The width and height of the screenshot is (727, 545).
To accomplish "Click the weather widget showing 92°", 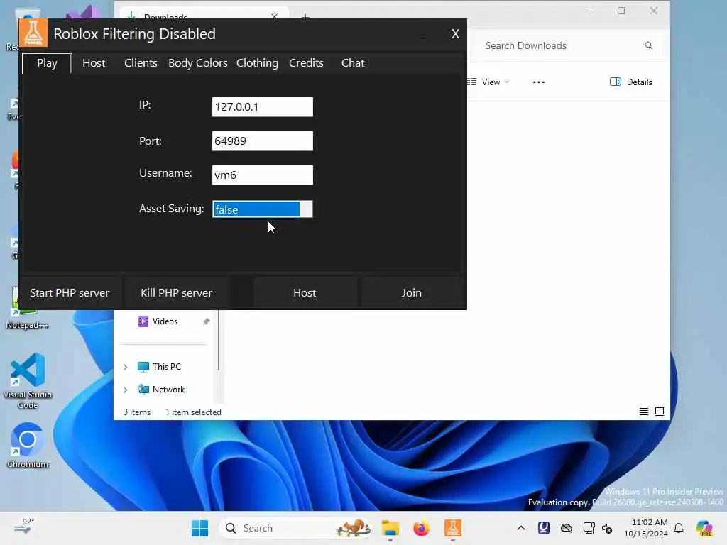I will click(x=24, y=527).
